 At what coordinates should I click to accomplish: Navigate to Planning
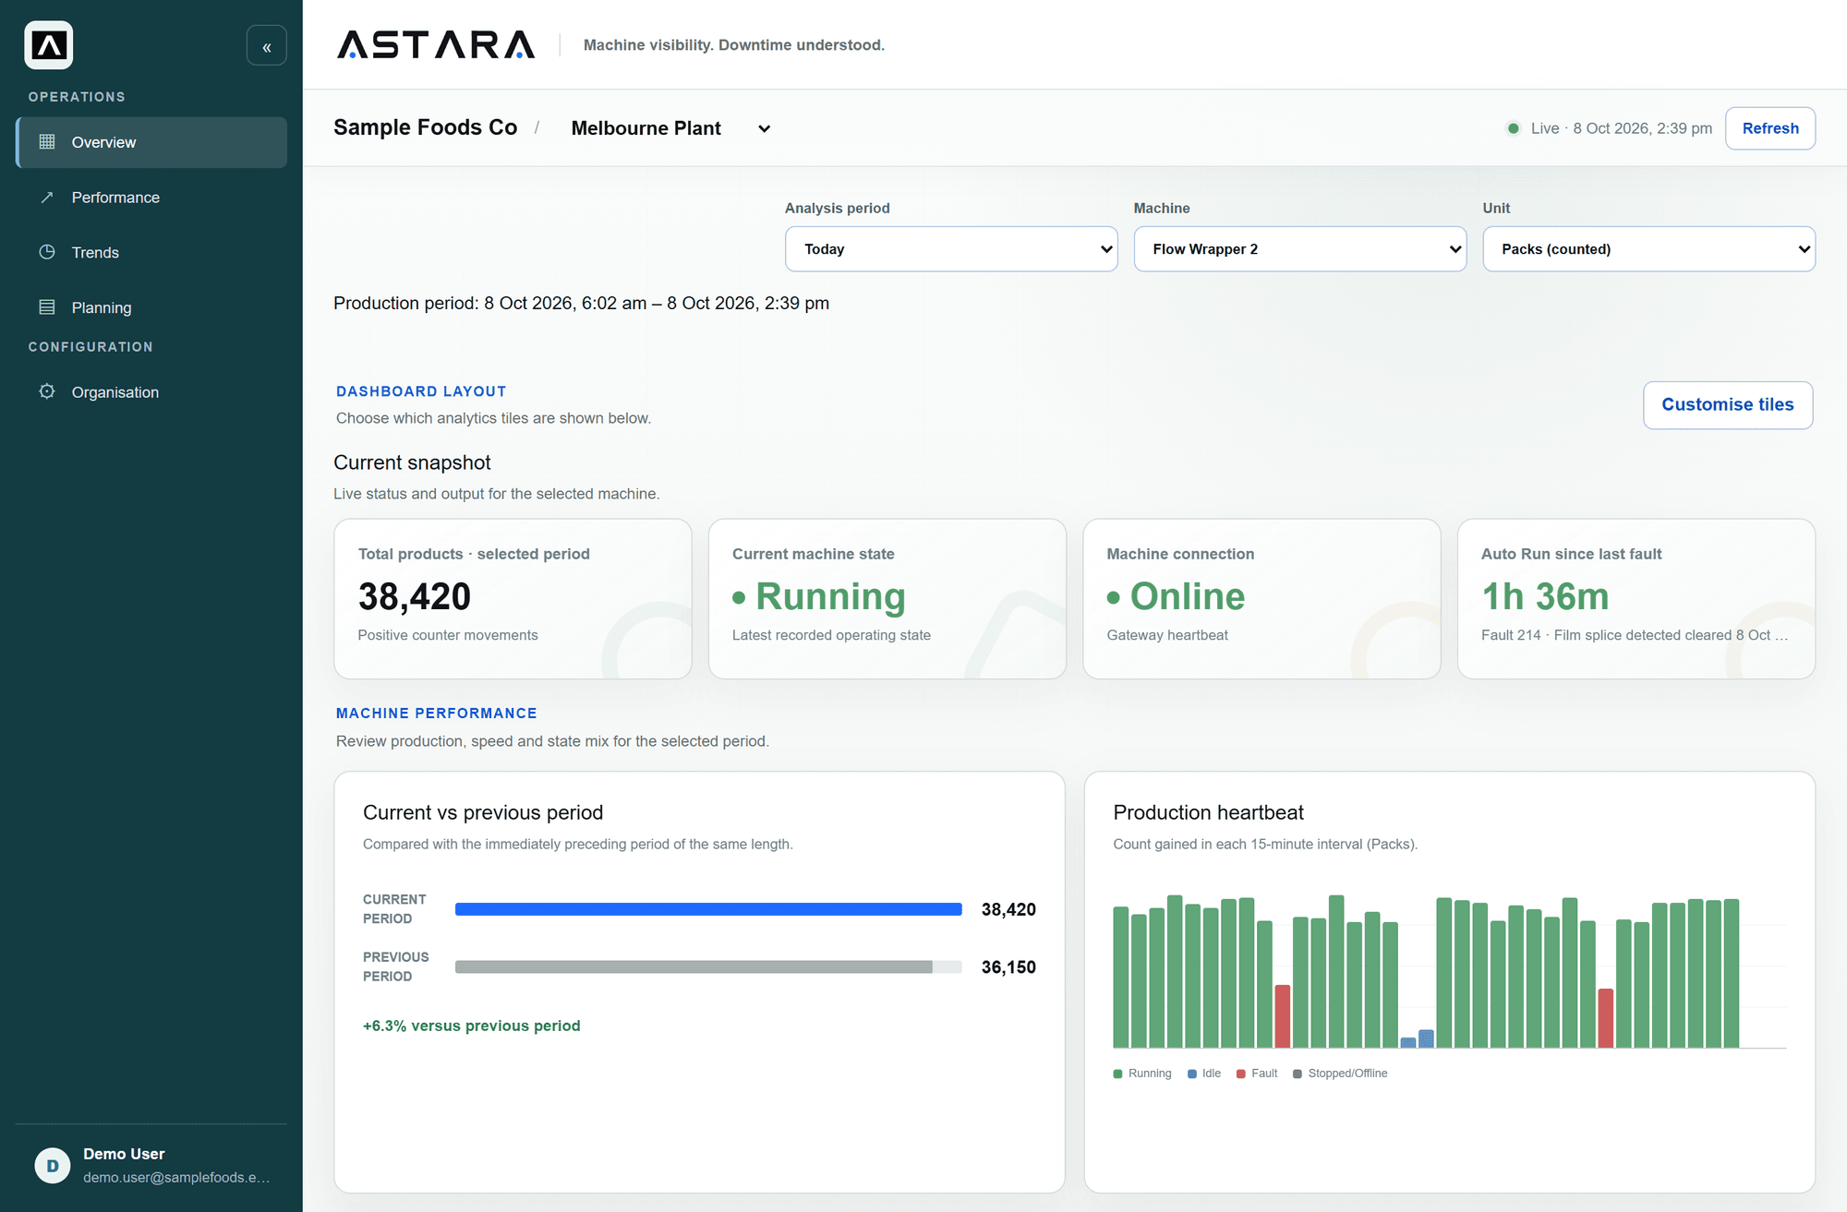(x=151, y=307)
